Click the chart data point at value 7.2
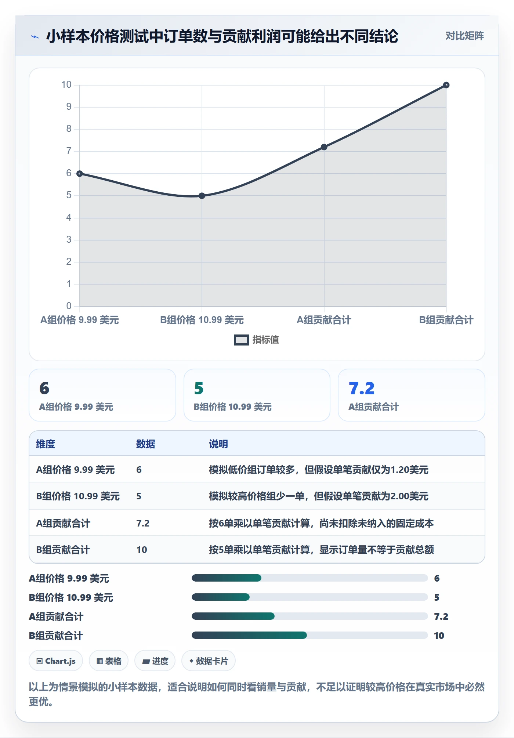This screenshot has height=738, width=514. pos(324,147)
